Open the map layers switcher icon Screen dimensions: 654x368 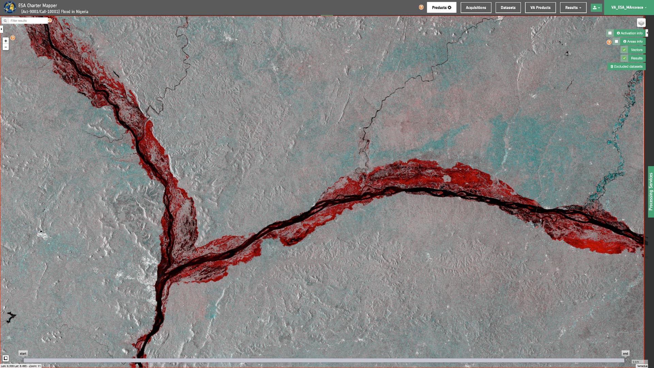click(641, 23)
